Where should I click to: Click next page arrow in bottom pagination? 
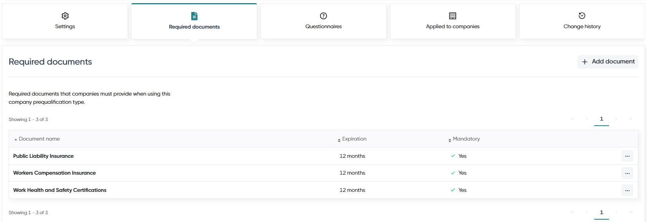point(616,212)
